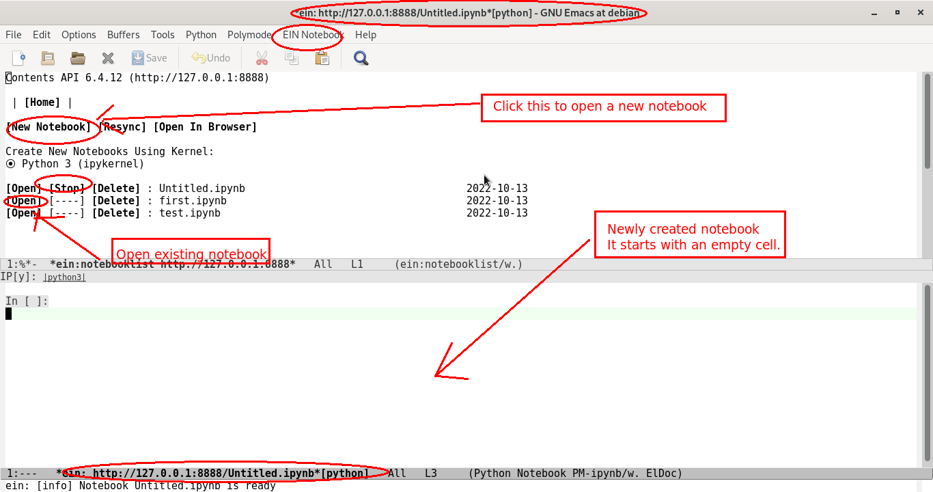Click the [Home] link
This screenshot has width=933, height=492.
(x=42, y=102)
